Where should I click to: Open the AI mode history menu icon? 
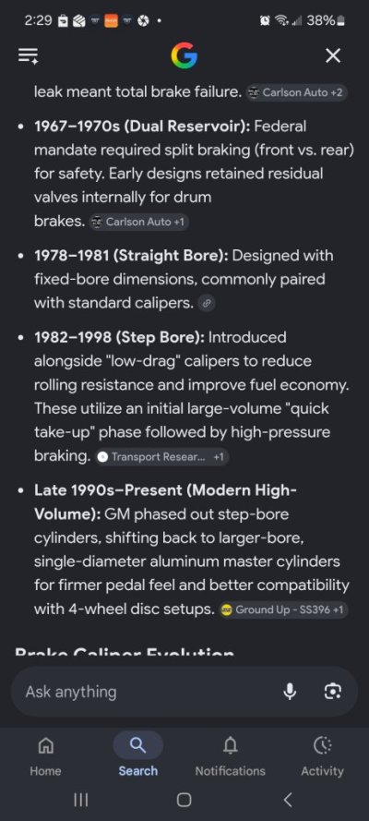tap(28, 55)
